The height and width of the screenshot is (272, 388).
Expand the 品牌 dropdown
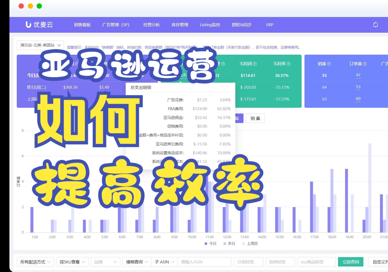[106, 262]
